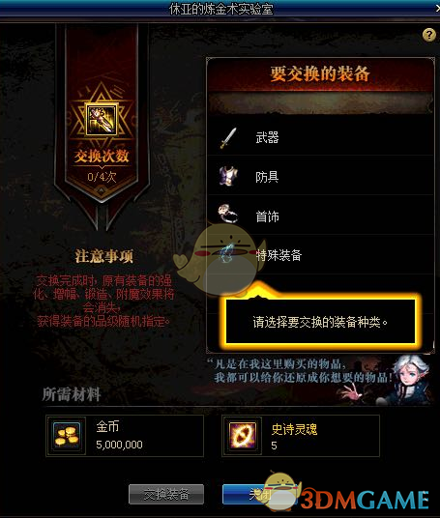Click the 史诗灵魂 material name text

pyautogui.click(x=294, y=429)
